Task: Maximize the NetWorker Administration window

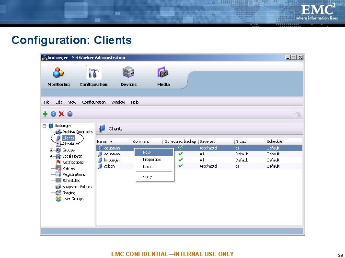Action: (x=294, y=58)
